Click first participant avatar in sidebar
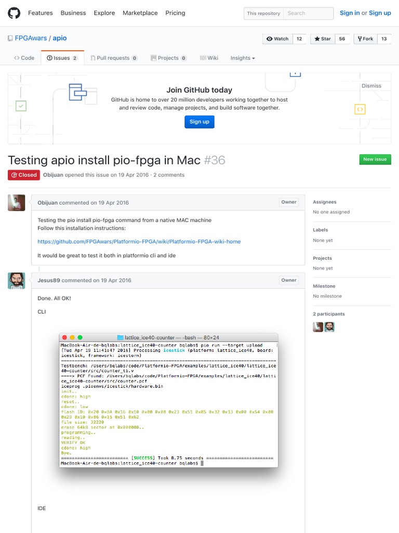 318,327
